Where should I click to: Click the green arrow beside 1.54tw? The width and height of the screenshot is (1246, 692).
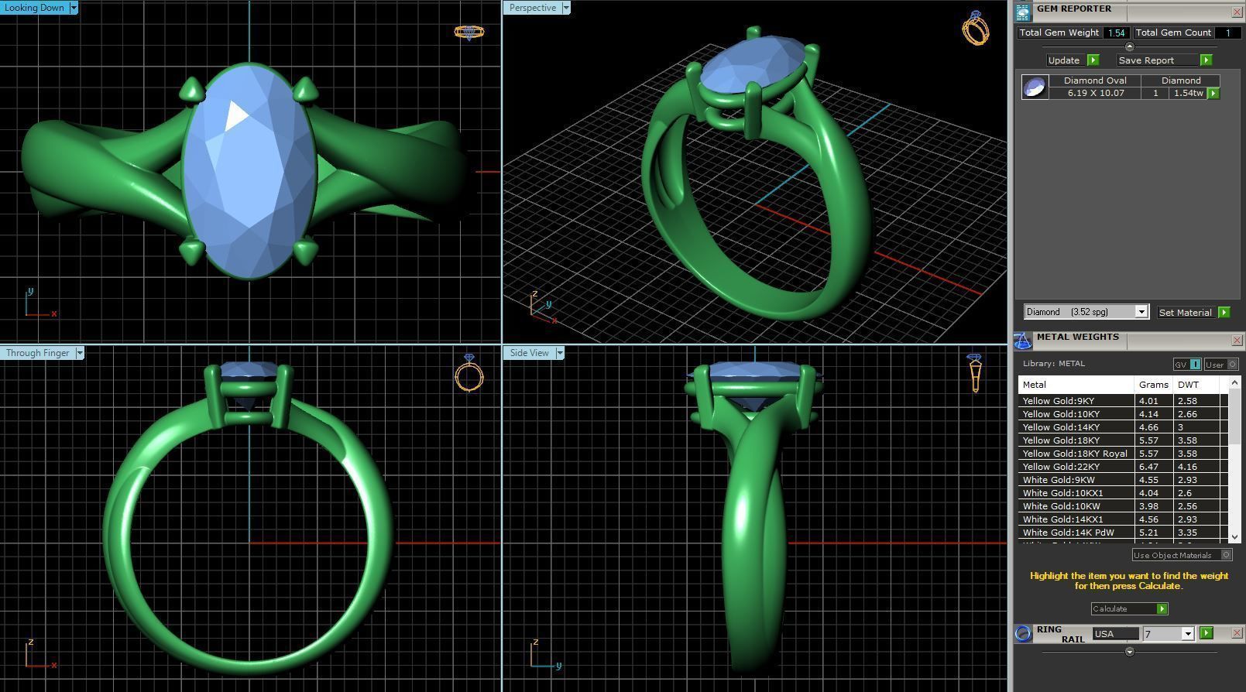click(x=1213, y=93)
